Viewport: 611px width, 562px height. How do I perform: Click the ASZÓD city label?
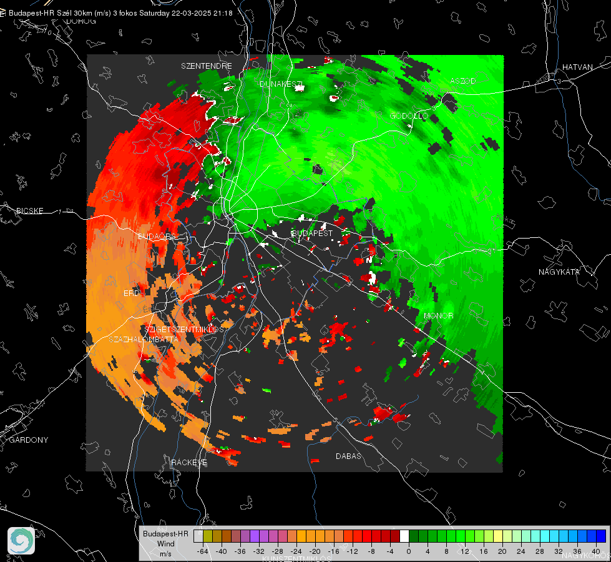(463, 81)
